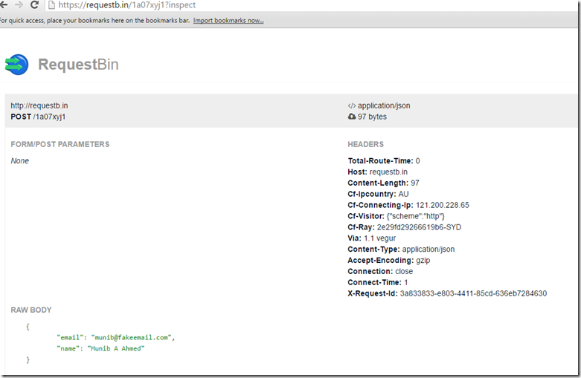Viewport: 581px width, 378px height.
Task: Select the name line in the raw body
Action: (x=100, y=349)
